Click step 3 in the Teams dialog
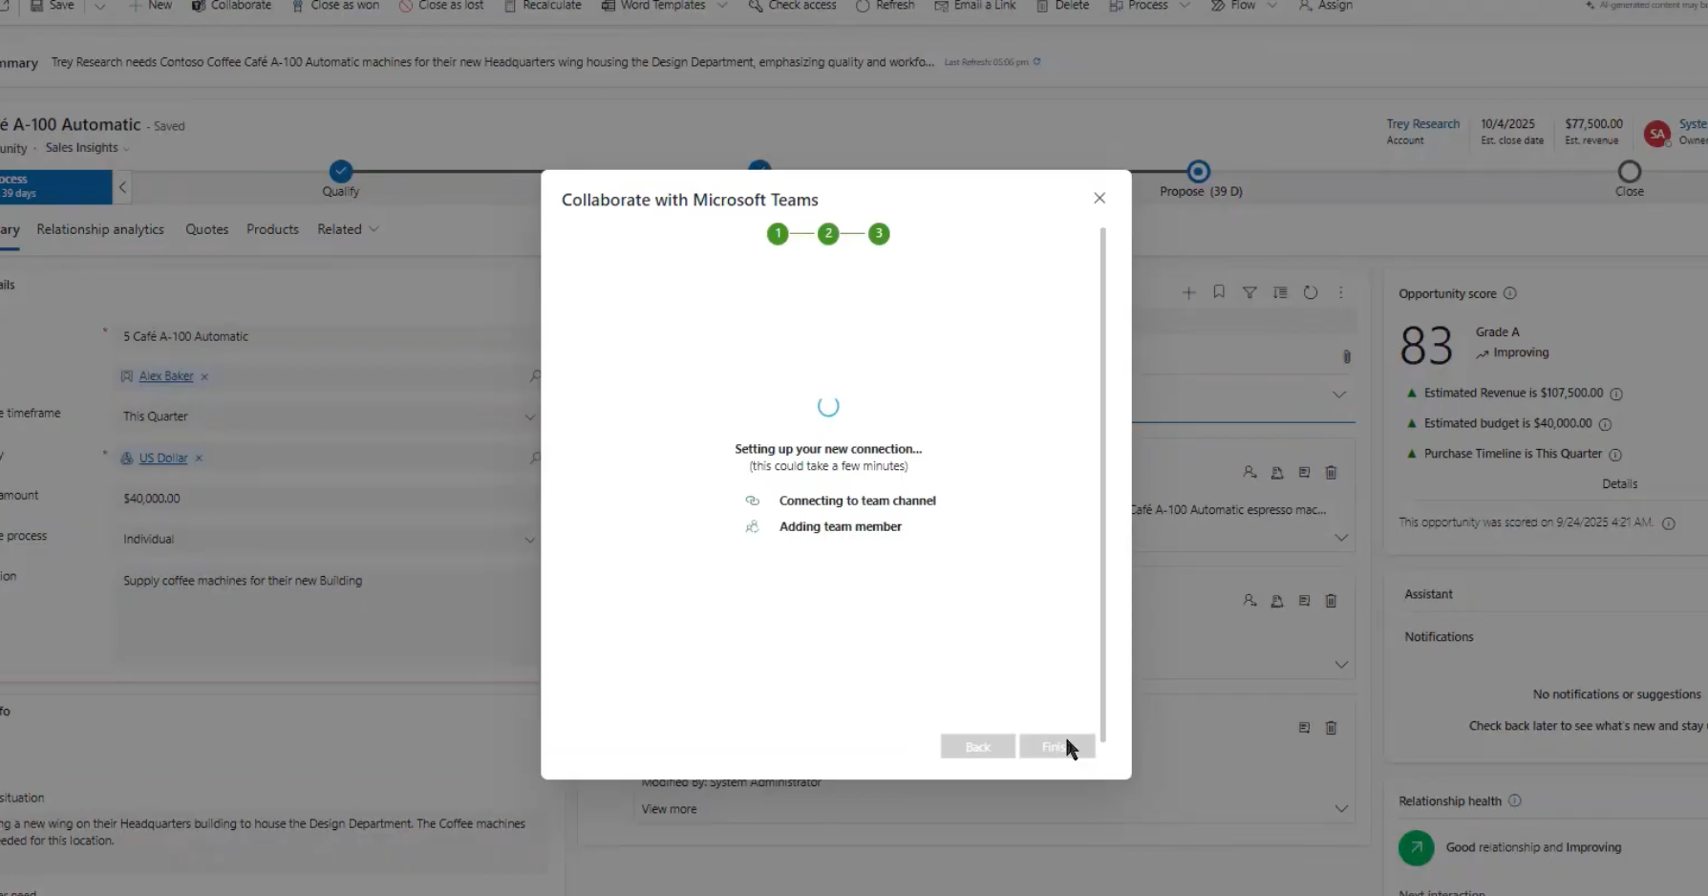 (879, 233)
